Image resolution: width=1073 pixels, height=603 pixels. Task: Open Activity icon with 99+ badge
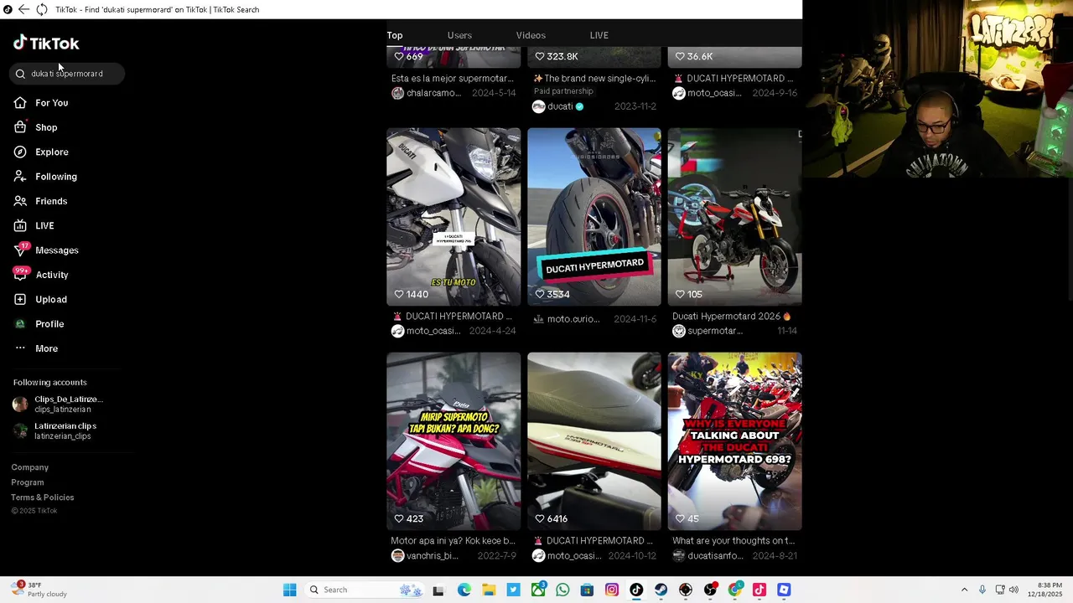(x=21, y=274)
